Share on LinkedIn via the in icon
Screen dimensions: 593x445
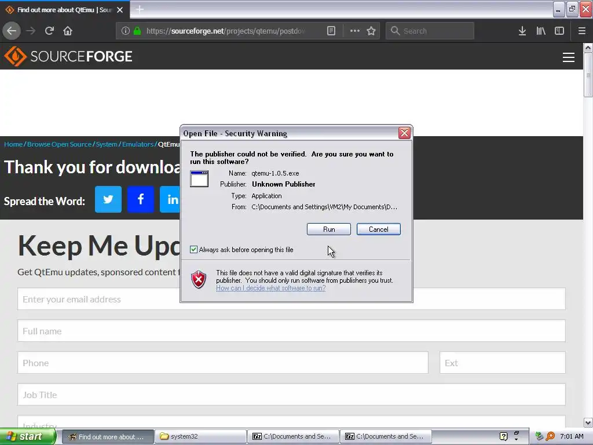point(170,199)
